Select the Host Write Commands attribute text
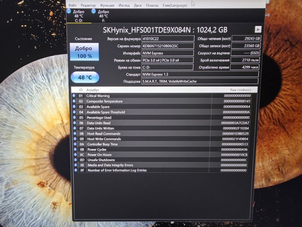 tap(104, 139)
